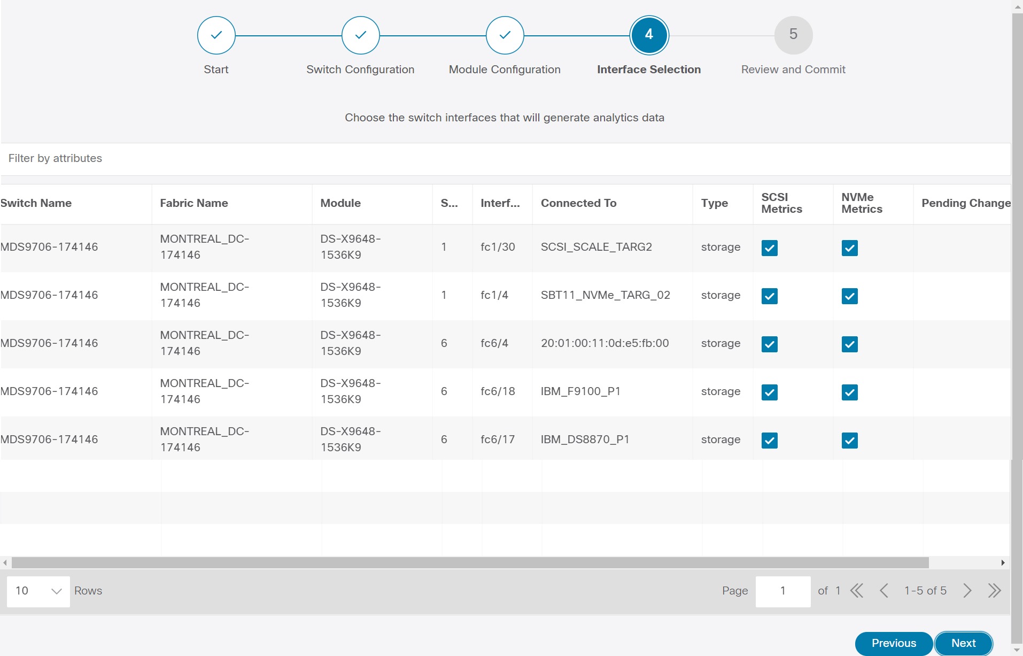This screenshot has width=1023, height=656.
Task: Click the Previous wizard button
Action: pyautogui.click(x=893, y=643)
